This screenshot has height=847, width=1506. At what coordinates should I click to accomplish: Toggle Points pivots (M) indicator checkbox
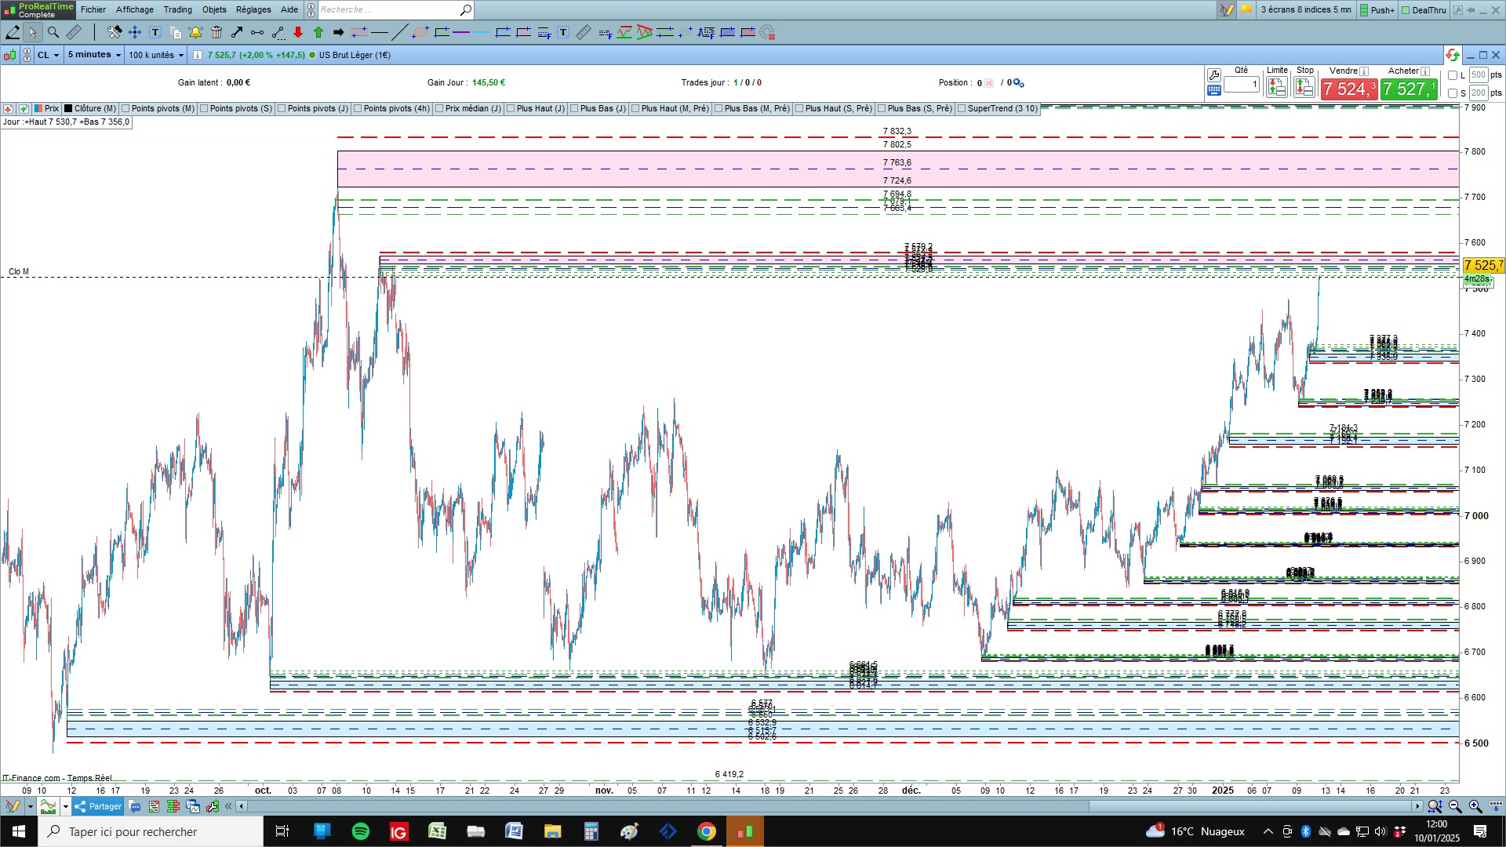pos(125,109)
